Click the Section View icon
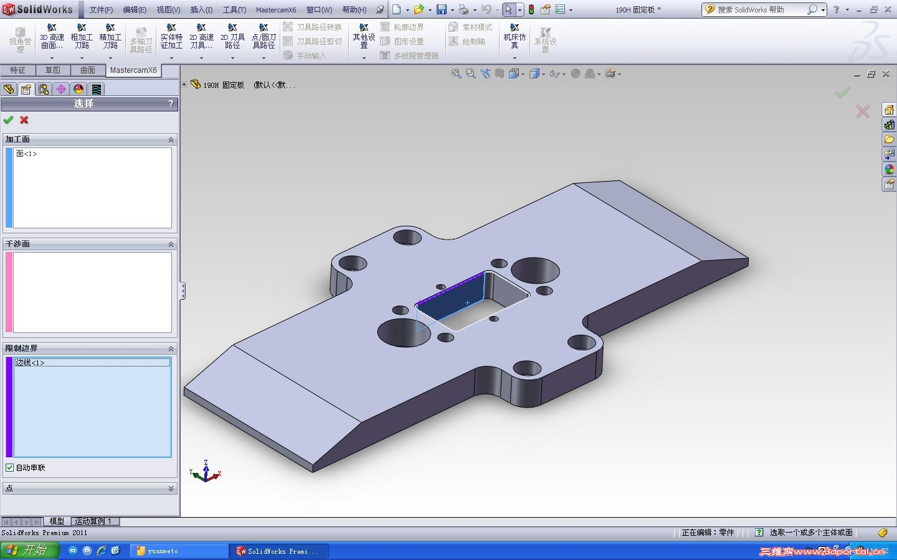 pos(500,73)
